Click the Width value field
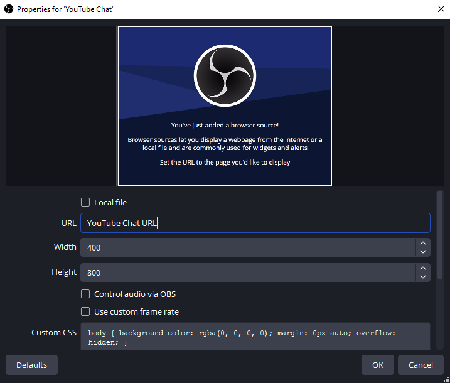Viewport: 450px width, 383px height. 248,247
